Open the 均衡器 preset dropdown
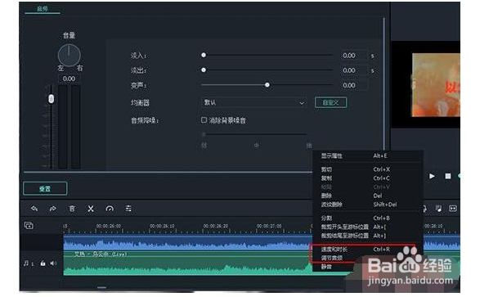Viewport: 480px width, 297px height. coord(253,103)
